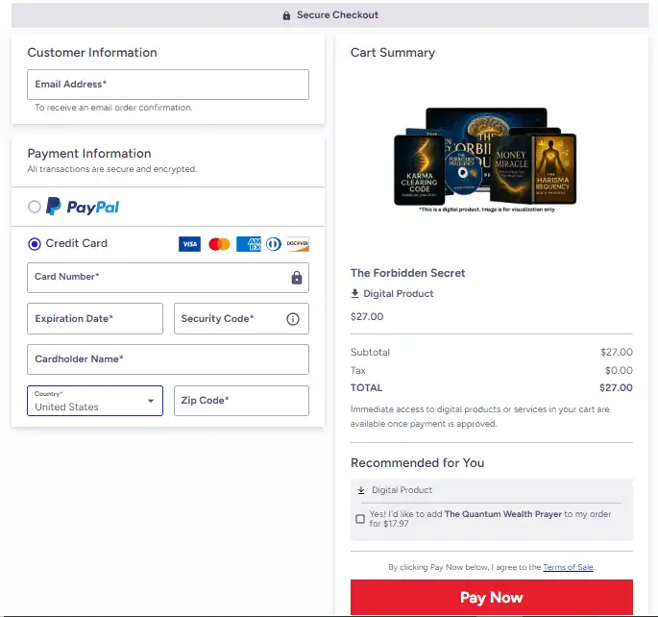The image size is (658, 617).
Task: Click the PayPal logo
Action: point(83,207)
